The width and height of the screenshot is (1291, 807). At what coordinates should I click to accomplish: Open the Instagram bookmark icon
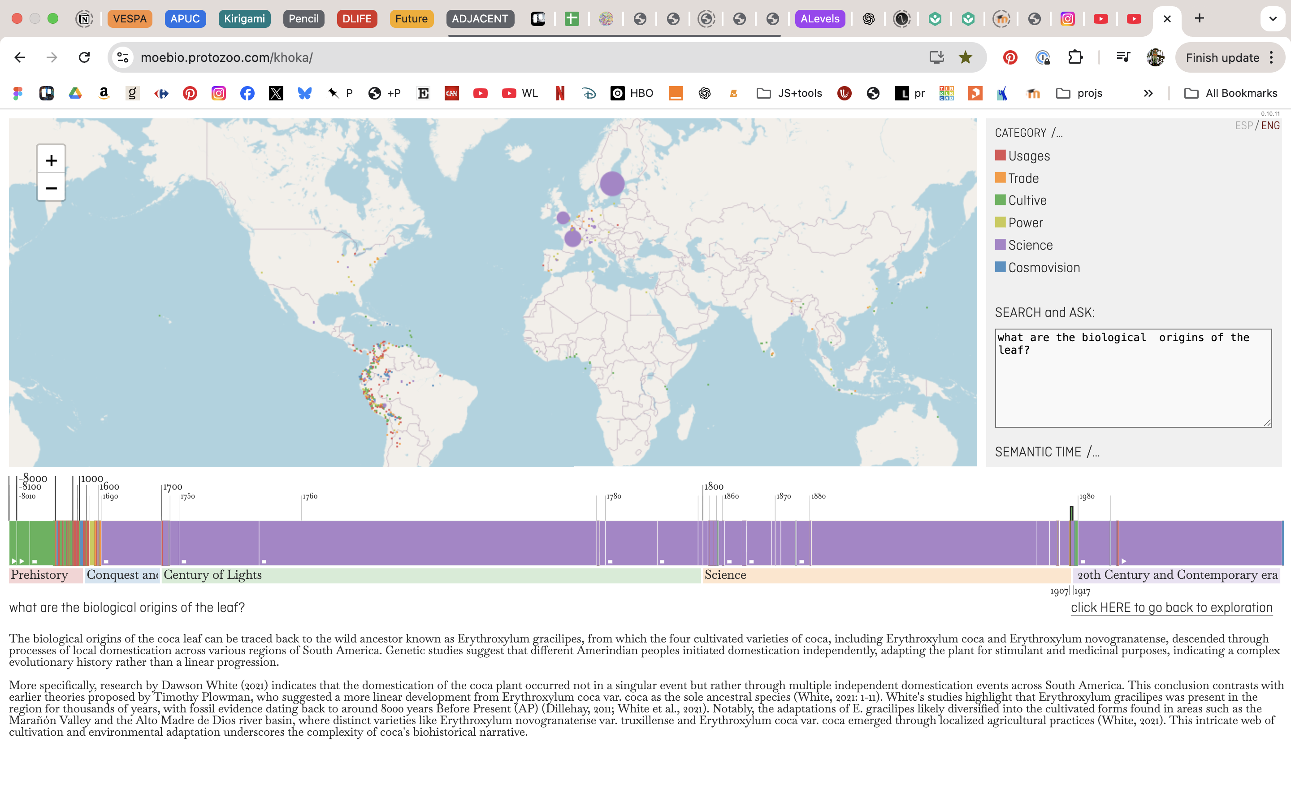[219, 93]
